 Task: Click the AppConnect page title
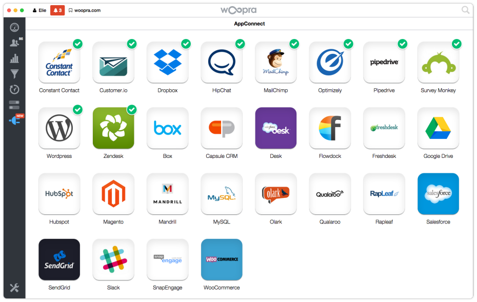coord(249,24)
